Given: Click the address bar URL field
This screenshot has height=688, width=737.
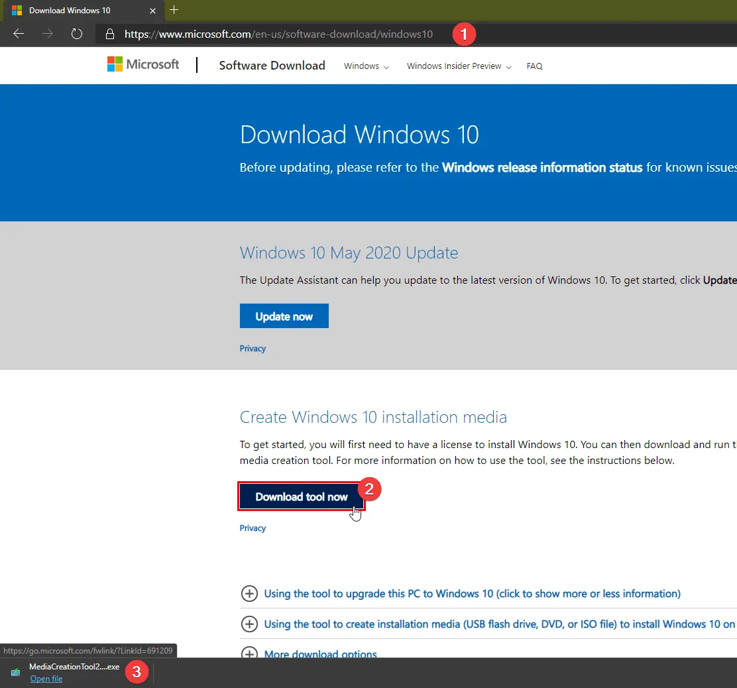Looking at the screenshot, I should pyautogui.click(x=278, y=34).
